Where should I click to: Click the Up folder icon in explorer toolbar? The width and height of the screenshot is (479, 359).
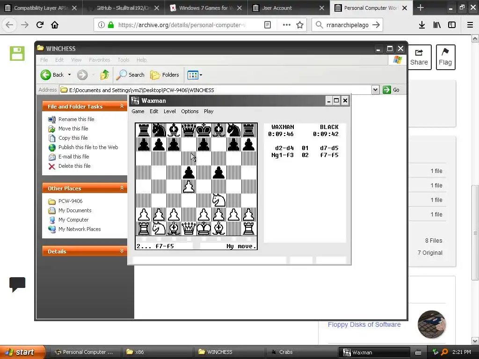[x=104, y=75]
